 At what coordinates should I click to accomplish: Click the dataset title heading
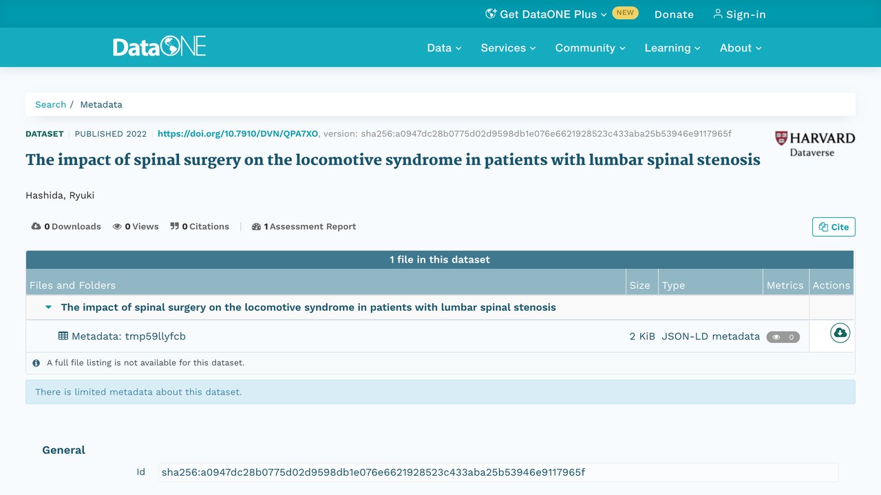[393, 160]
